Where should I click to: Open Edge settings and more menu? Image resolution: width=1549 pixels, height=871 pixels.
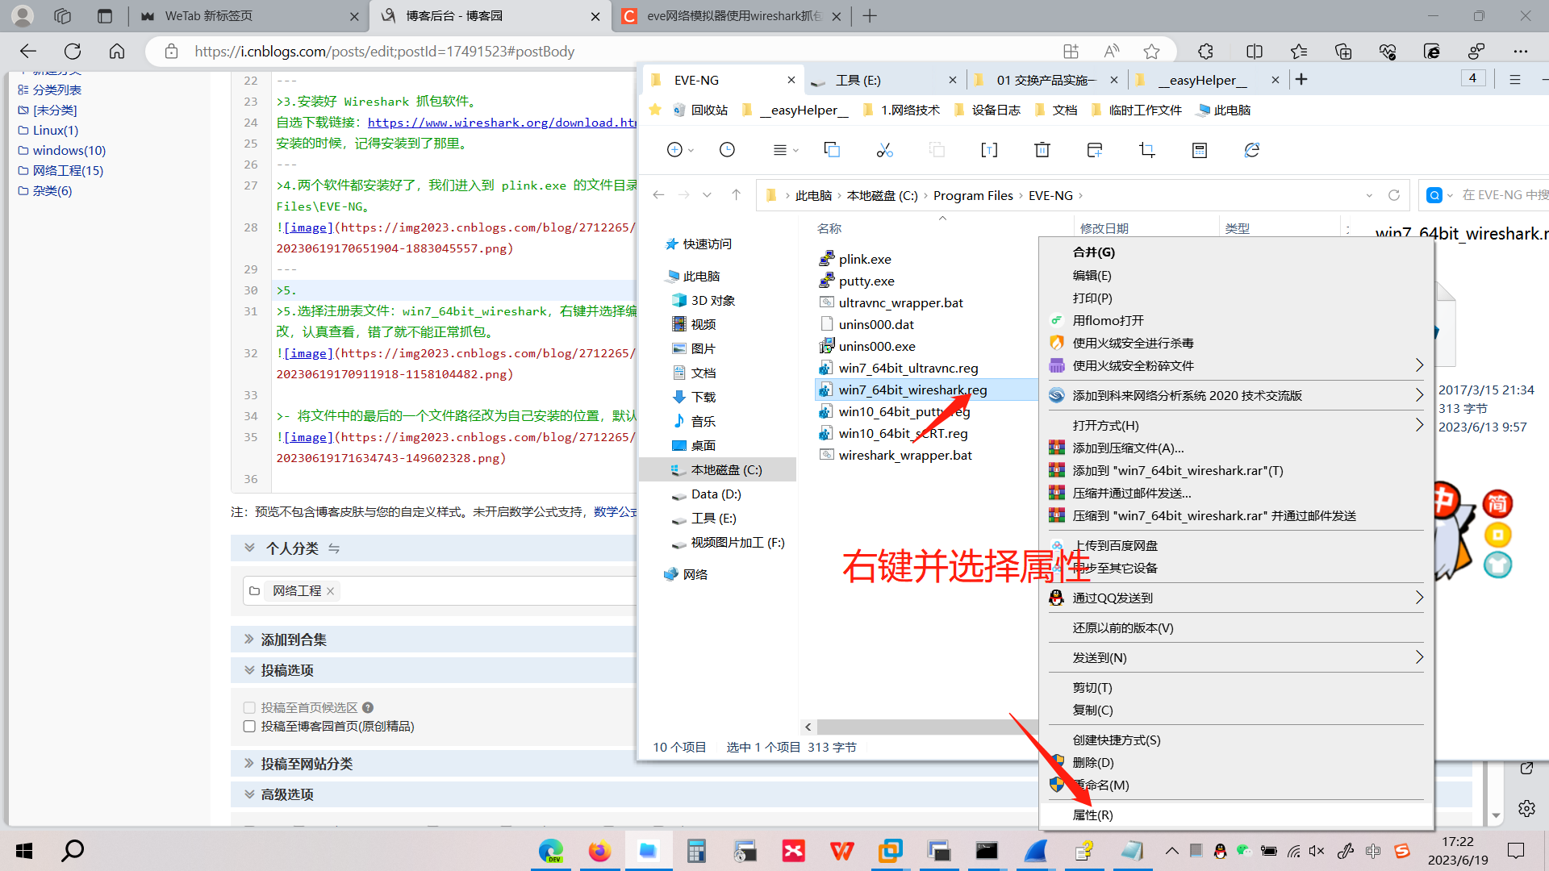point(1521,51)
